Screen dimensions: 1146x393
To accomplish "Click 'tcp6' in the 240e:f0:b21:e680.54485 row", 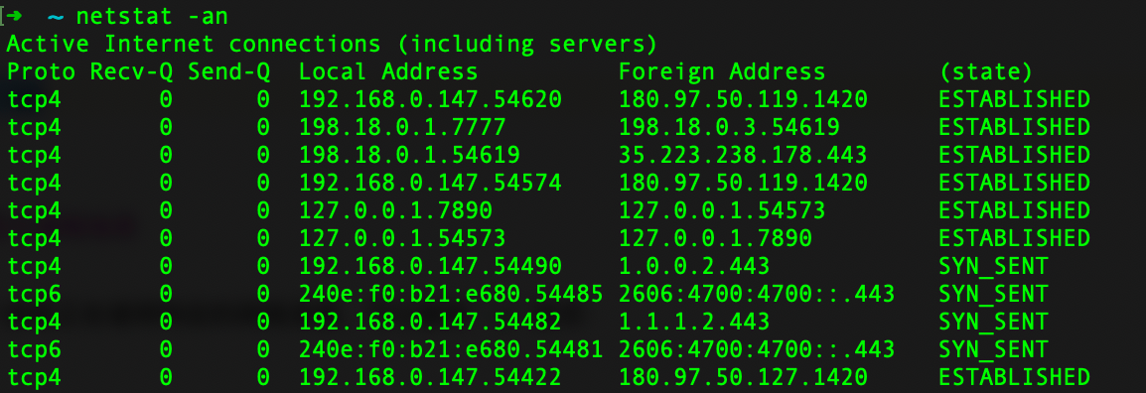I will [35, 294].
